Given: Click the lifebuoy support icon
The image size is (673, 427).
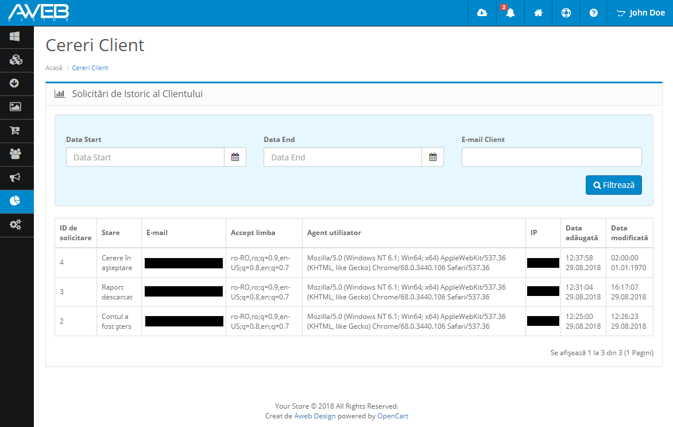Looking at the screenshot, I should tap(566, 13).
